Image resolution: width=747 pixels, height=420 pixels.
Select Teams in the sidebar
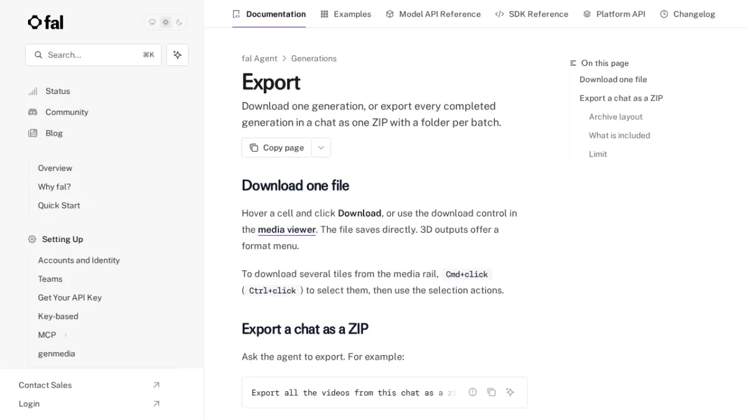[x=50, y=279]
